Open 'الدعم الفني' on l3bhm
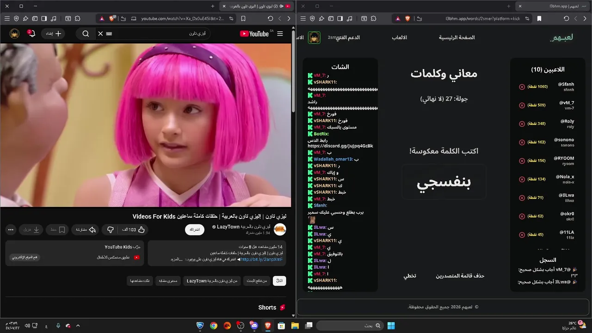Viewport: 592px width, 333px height. click(348, 37)
